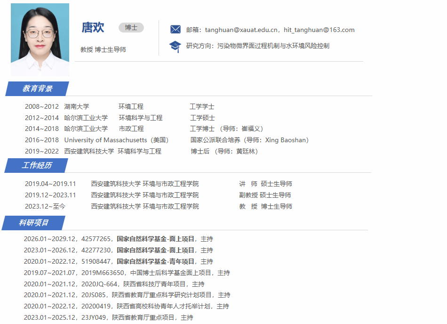Click the 2023.12~至今 work entry
This screenshot has width=447, height=324.
click(x=45, y=206)
